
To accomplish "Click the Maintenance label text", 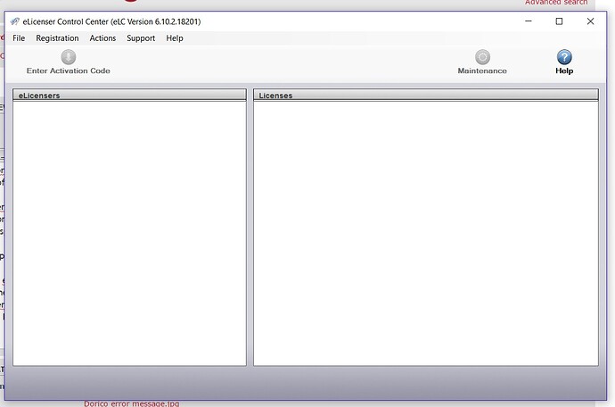I will point(482,71).
